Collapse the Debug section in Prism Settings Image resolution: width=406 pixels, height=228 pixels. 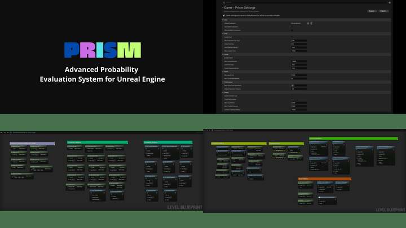tap(223, 92)
